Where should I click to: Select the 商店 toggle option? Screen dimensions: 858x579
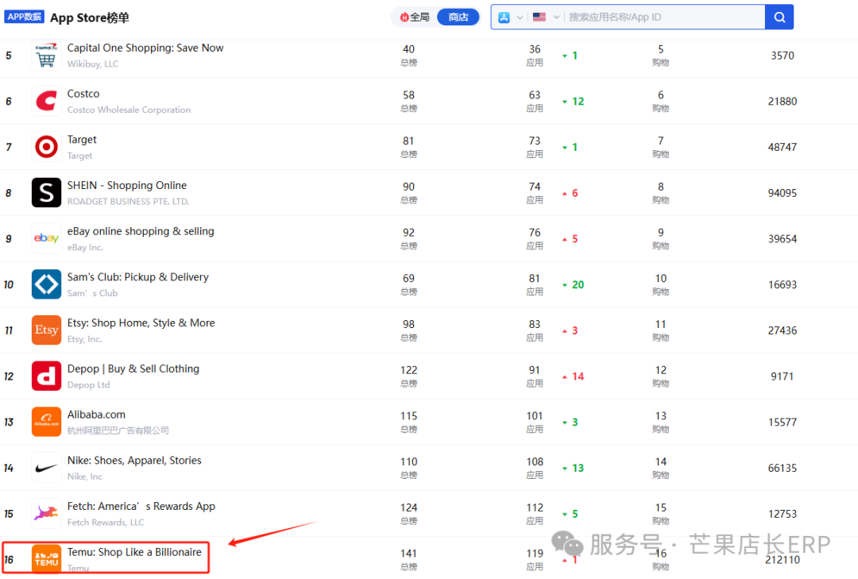pyautogui.click(x=458, y=17)
